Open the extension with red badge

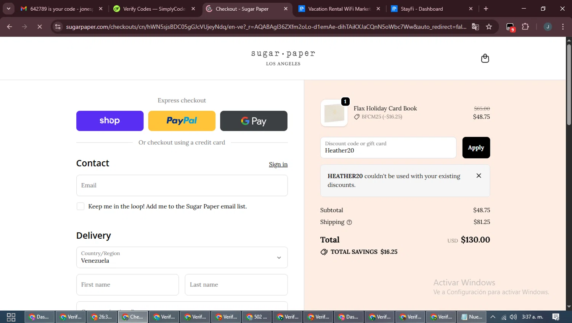pos(510,27)
